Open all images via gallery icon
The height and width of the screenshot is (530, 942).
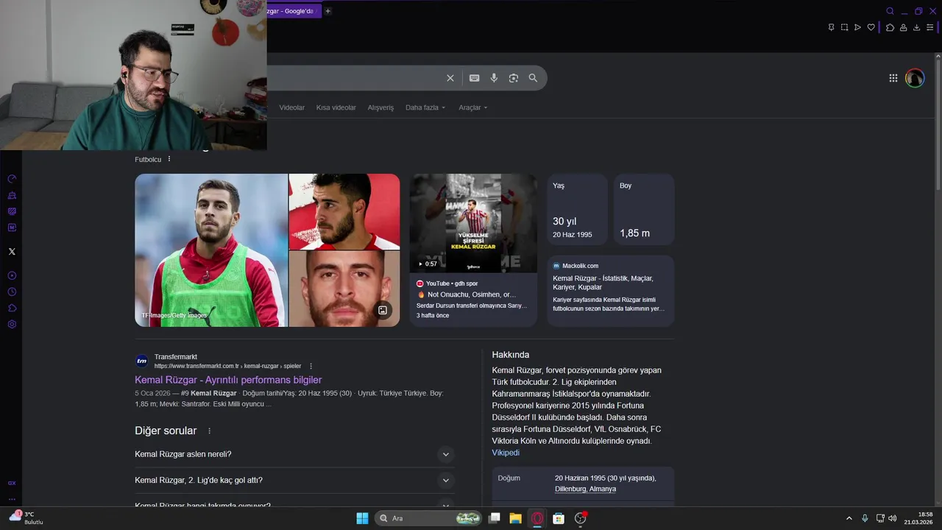pos(383,310)
